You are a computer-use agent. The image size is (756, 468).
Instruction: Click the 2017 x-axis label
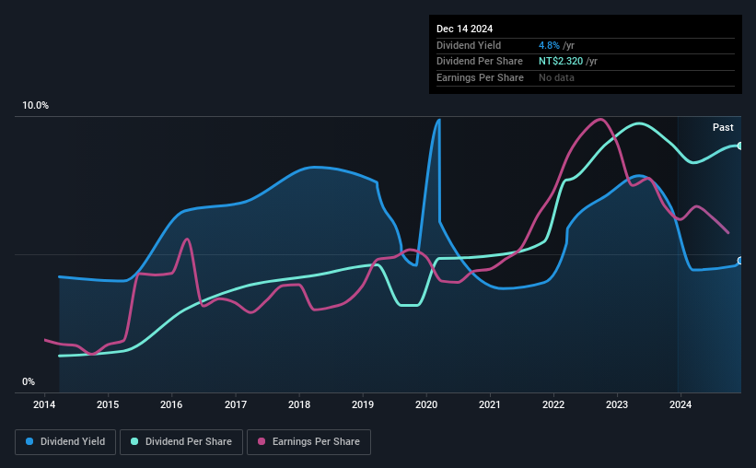click(236, 404)
